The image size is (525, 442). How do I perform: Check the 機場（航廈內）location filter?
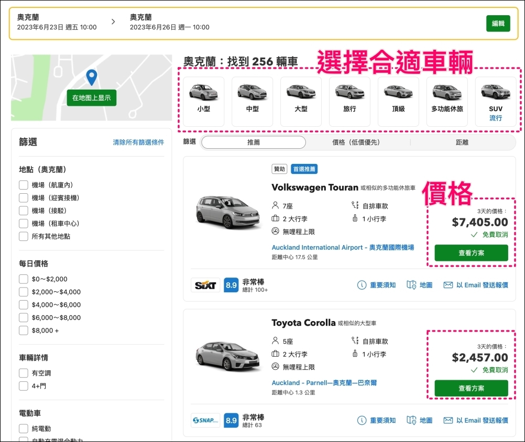[24, 185]
